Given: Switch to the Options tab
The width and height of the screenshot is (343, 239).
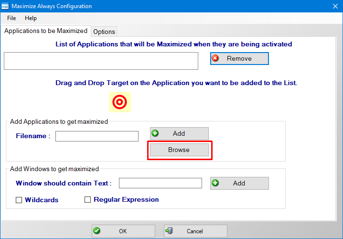Looking at the screenshot, I should (104, 32).
